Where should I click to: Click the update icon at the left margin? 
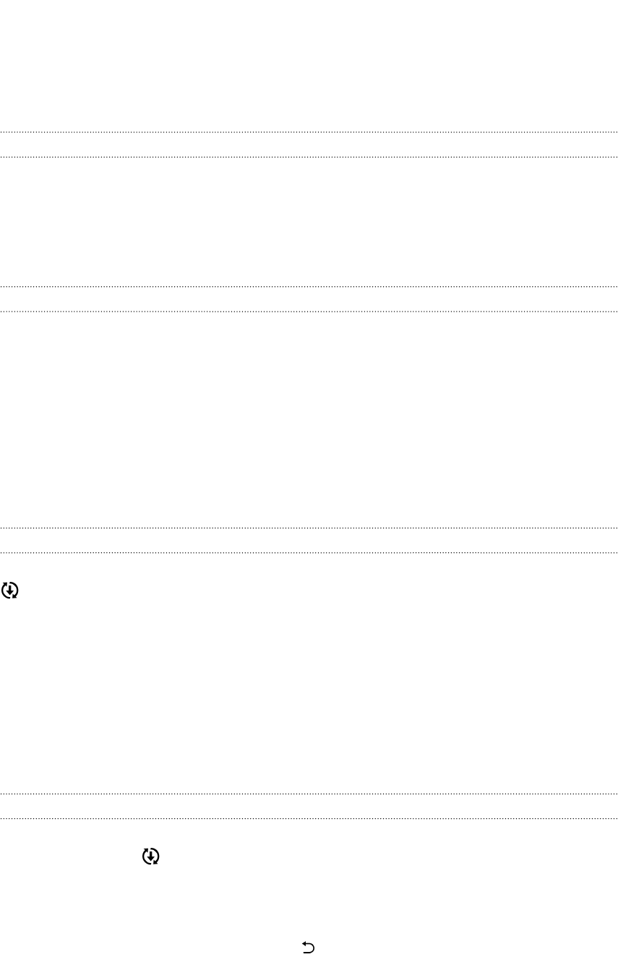[x=10, y=591]
